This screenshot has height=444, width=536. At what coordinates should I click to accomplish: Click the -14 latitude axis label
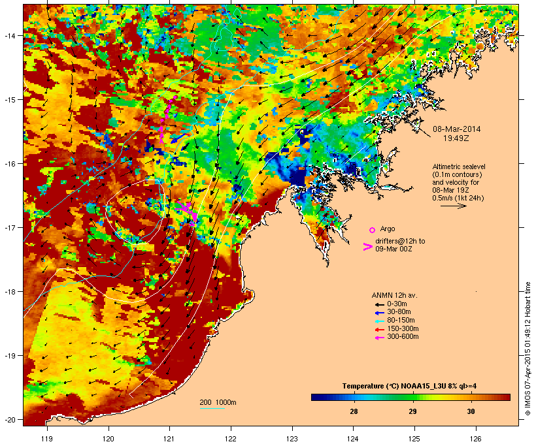point(10,35)
